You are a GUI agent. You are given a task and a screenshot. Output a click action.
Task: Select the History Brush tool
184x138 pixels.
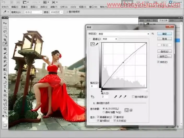click(5, 61)
